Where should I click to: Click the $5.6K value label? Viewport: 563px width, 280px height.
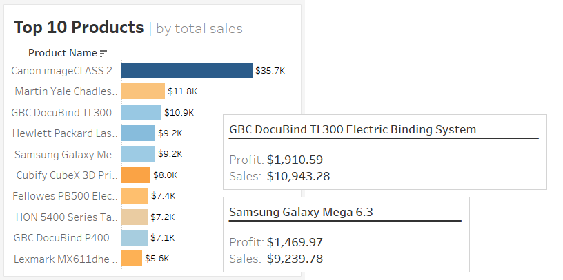point(157,259)
